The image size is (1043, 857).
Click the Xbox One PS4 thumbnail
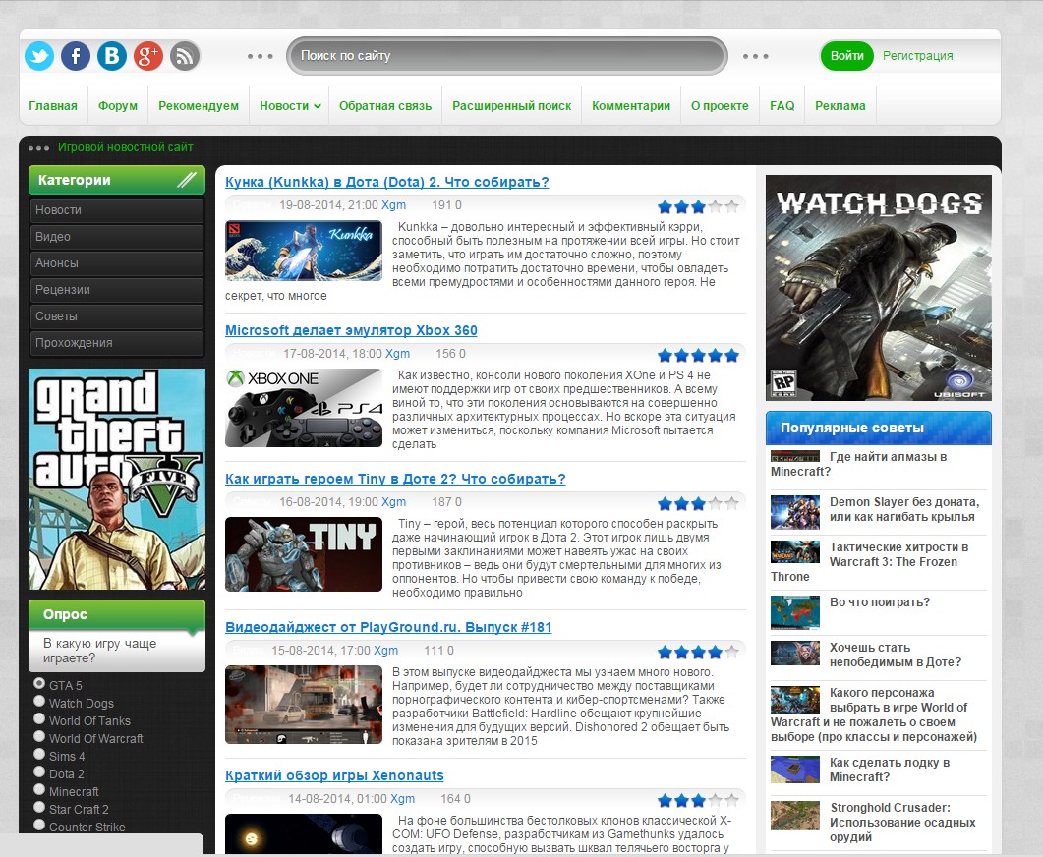[x=304, y=408]
